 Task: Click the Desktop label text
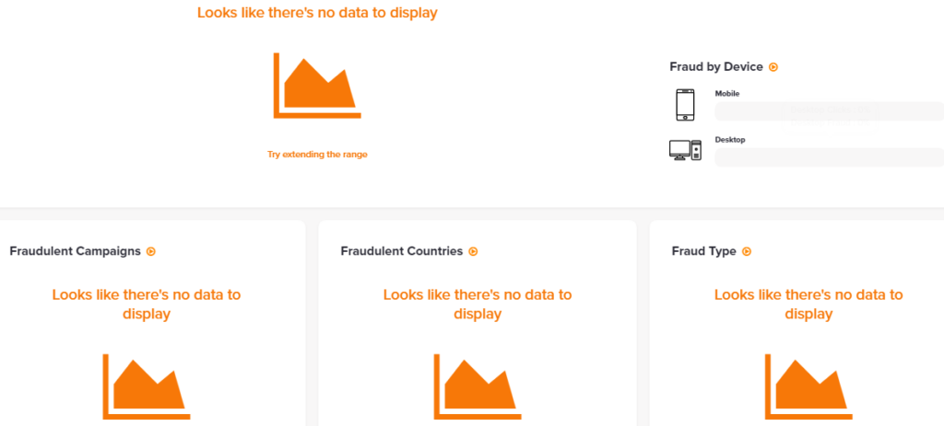730,140
